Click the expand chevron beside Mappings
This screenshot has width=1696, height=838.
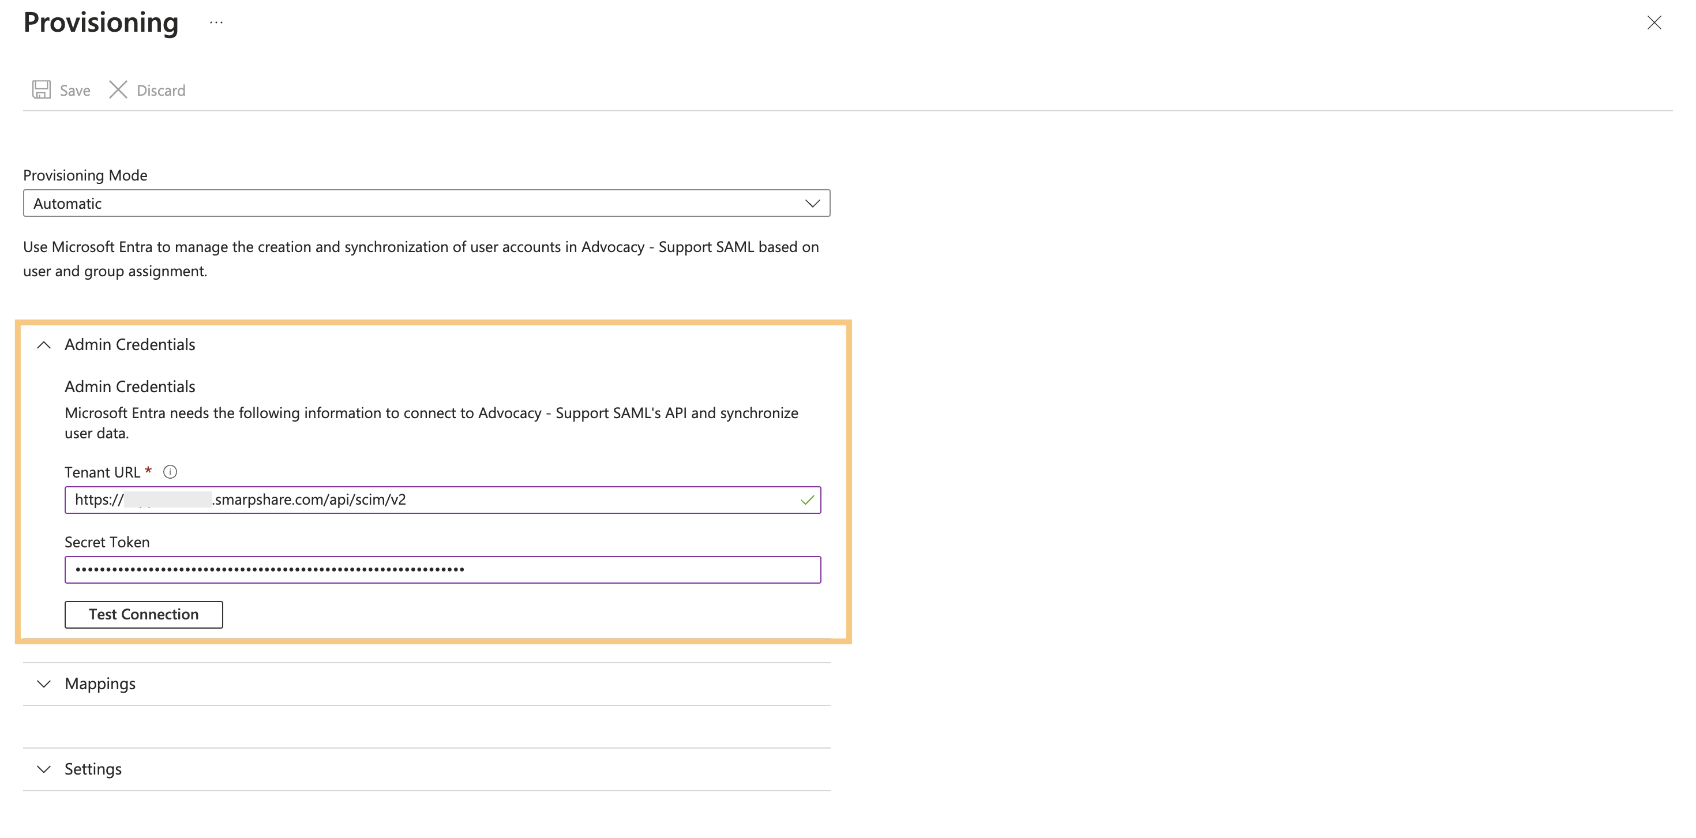point(43,684)
